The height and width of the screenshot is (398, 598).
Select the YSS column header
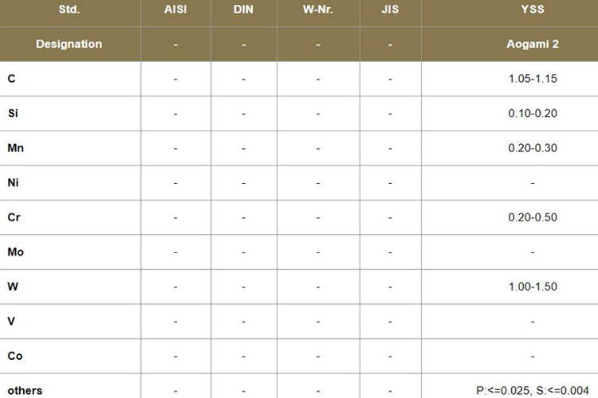[x=533, y=10]
